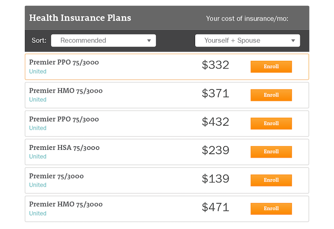Click the Premier 75/3000 plan name

tap(56, 176)
